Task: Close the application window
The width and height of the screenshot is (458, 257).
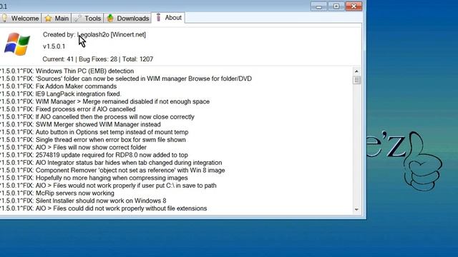Action: (x=354, y=6)
